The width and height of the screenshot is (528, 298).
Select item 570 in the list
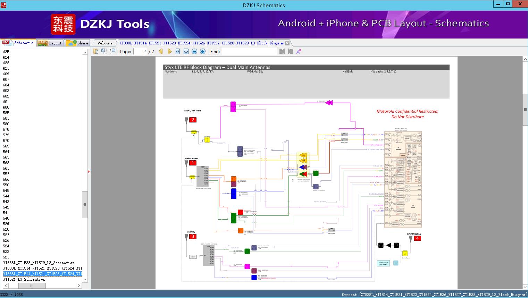(6, 141)
